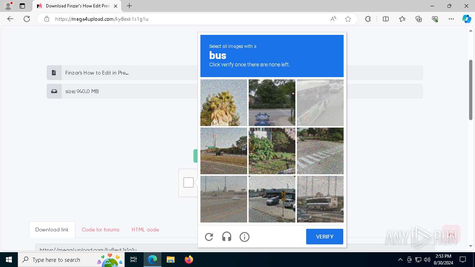The width and height of the screenshot is (475, 267).
Task: Open the Download link tab
Action: 52,230
